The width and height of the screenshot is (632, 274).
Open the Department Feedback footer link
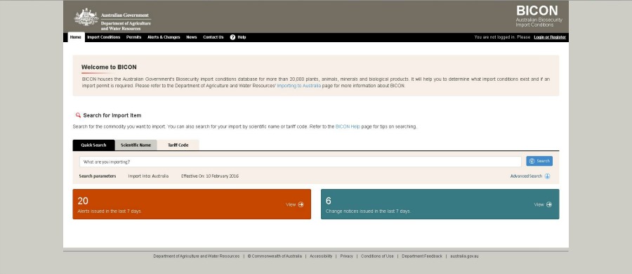pyautogui.click(x=422, y=256)
